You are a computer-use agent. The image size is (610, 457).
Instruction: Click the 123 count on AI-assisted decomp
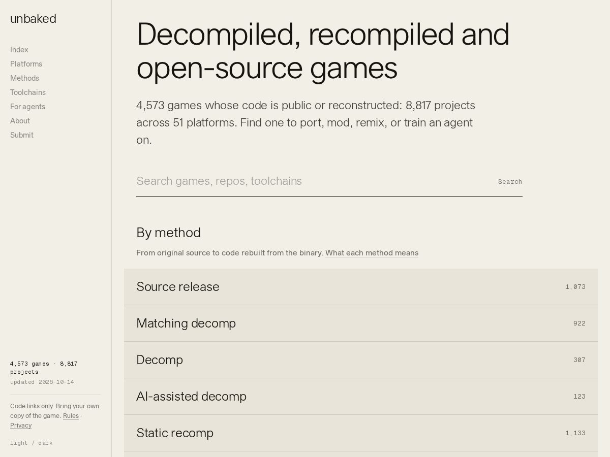click(579, 397)
